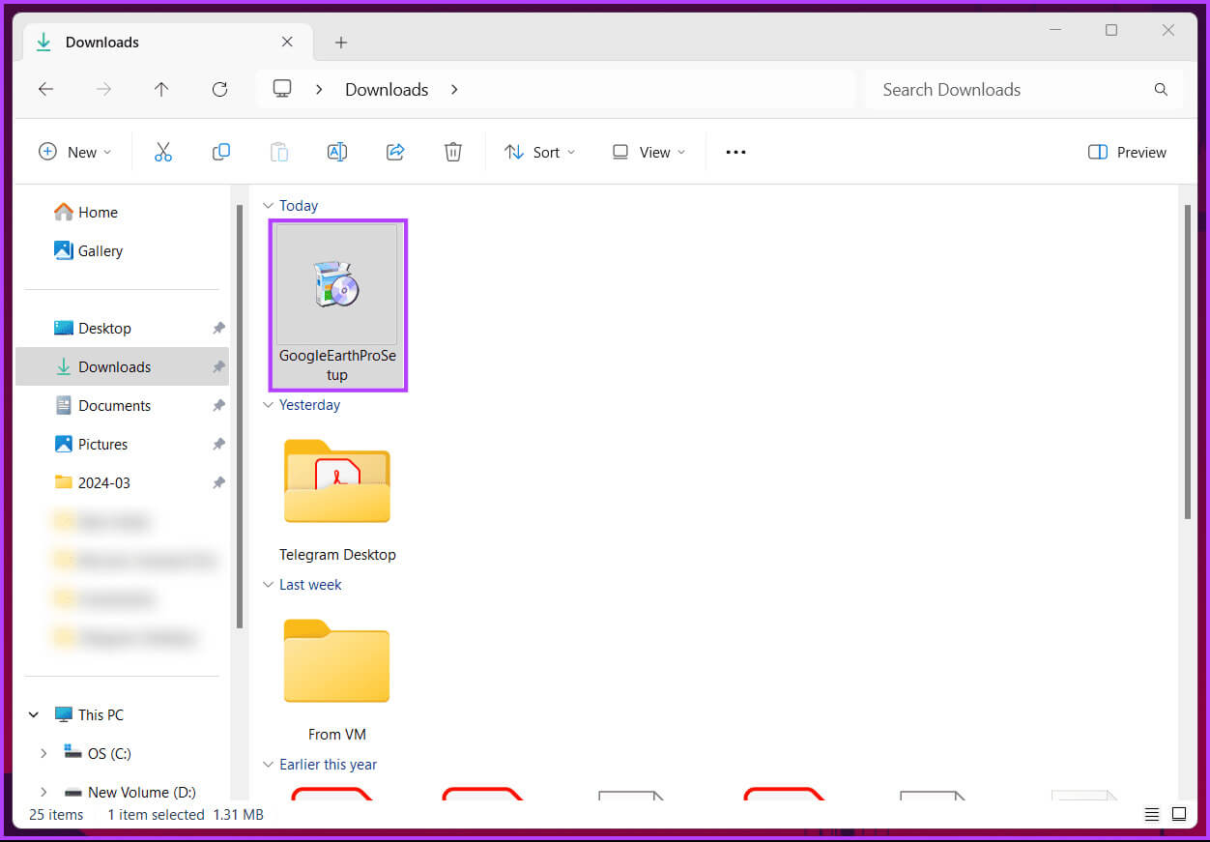
Task: Go back with the left arrow
Action: click(45, 89)
